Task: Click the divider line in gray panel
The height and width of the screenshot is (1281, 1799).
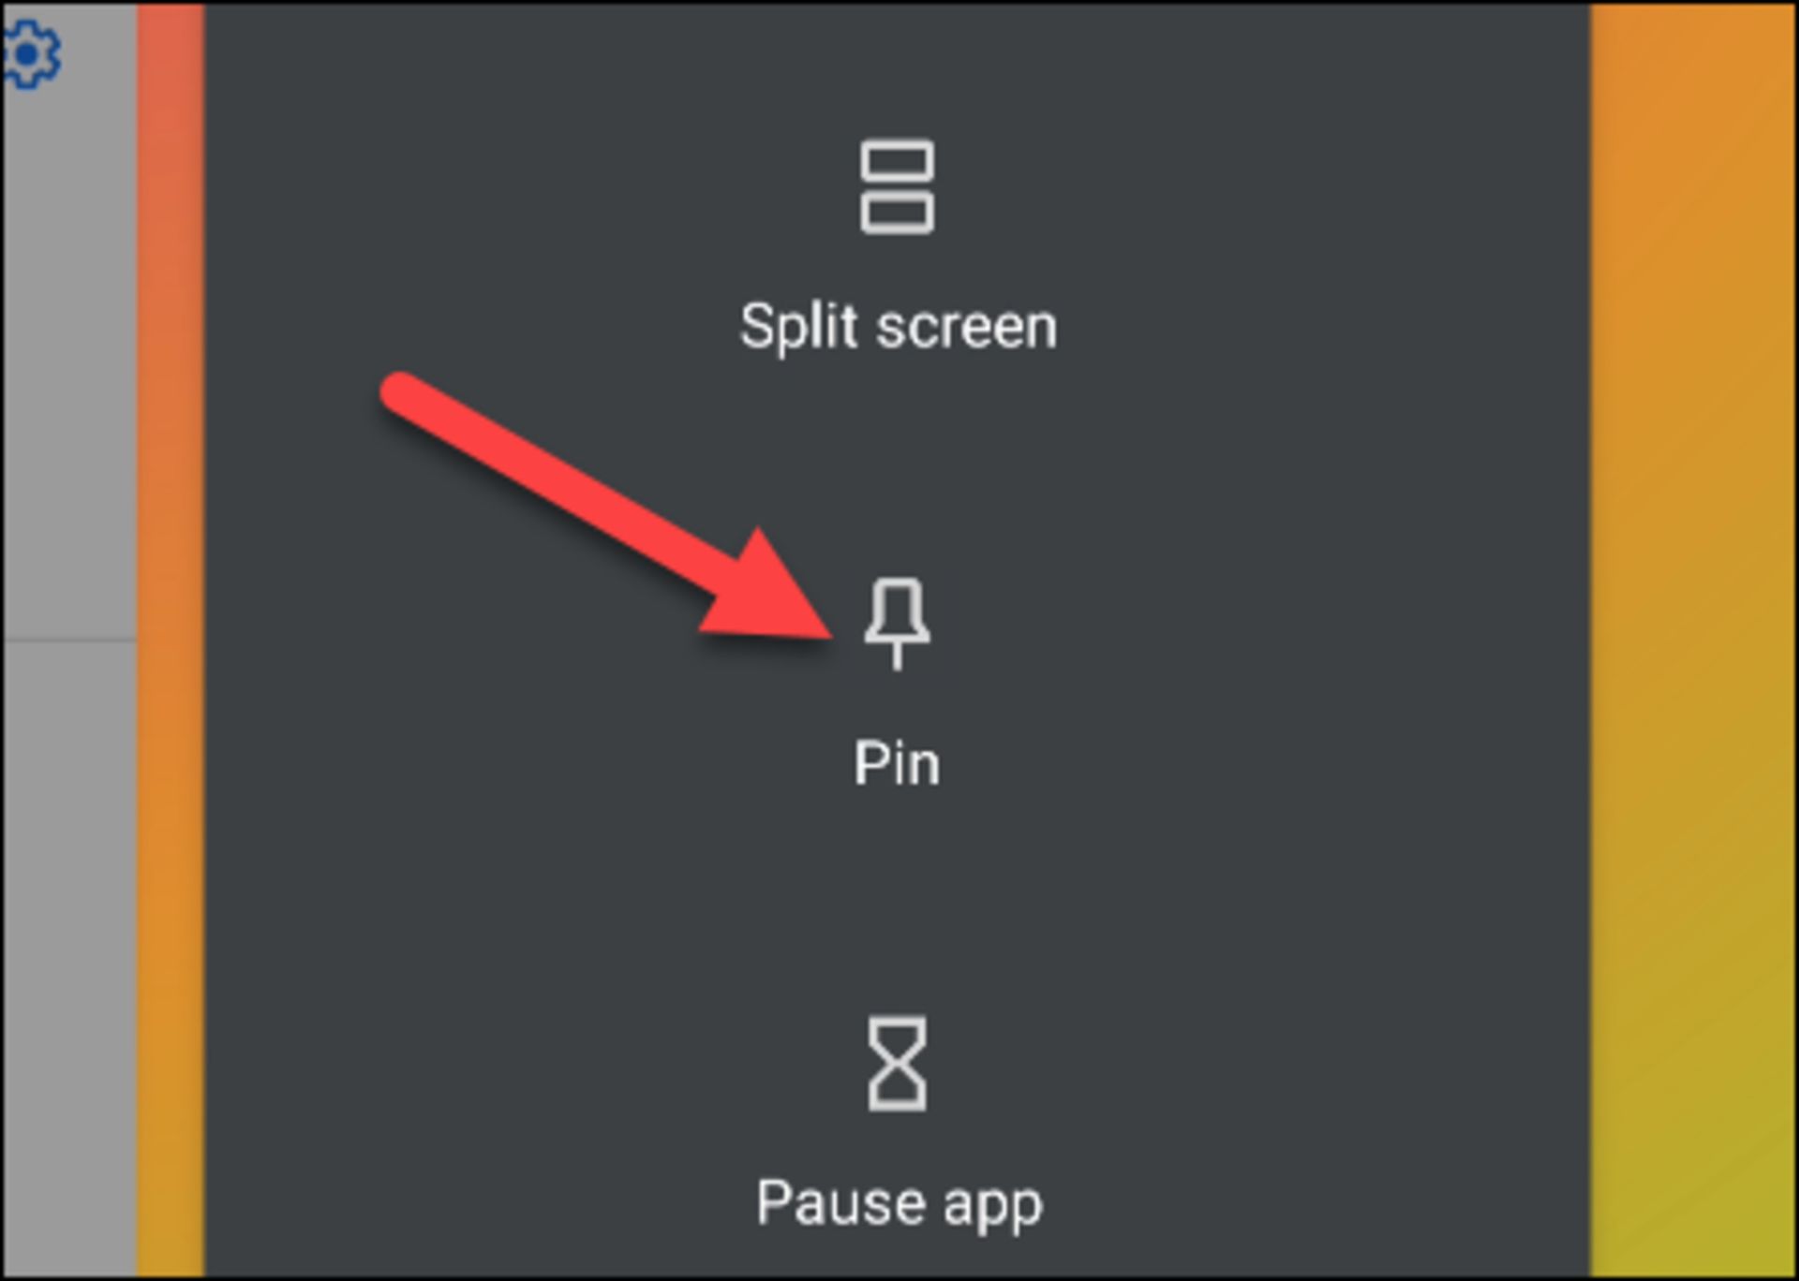Action: [70, 640]
